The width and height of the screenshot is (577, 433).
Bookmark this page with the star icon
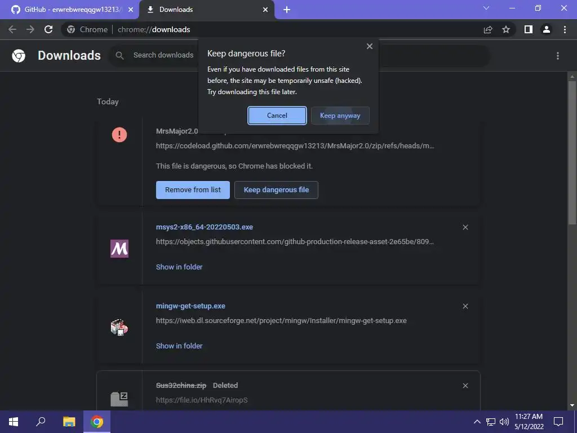(x=506, y=29)
